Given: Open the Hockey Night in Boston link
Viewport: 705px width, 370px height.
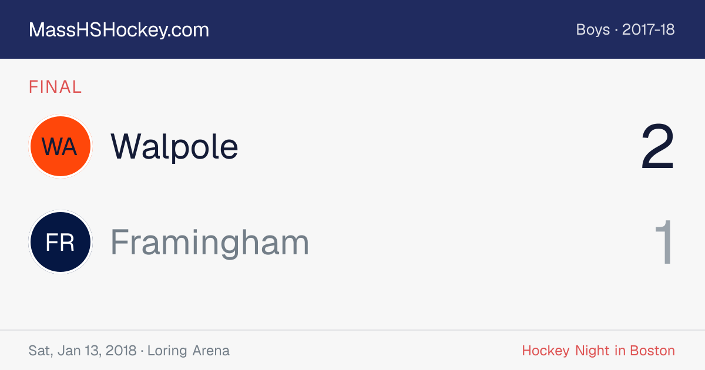Looking at the screenshot, I should (598, 351).
